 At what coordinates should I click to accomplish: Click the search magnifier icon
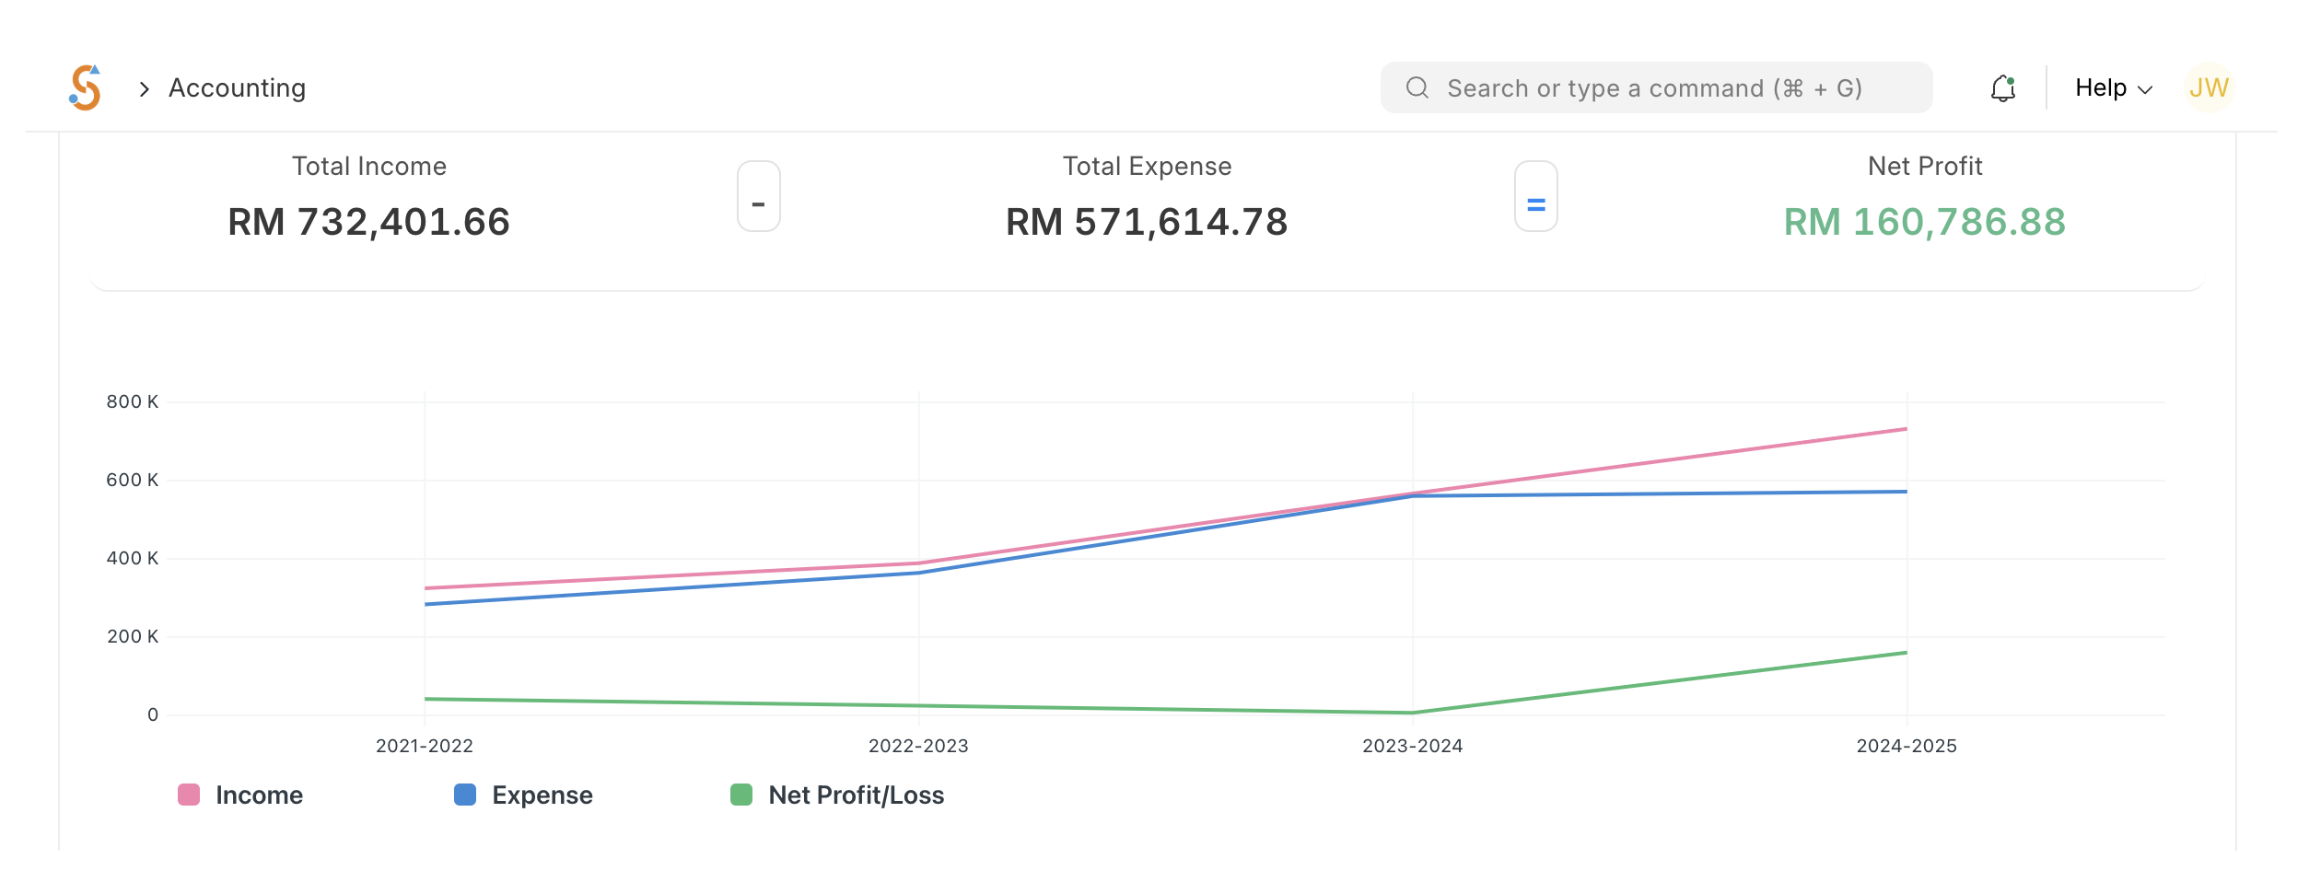tap(1417, 87)
